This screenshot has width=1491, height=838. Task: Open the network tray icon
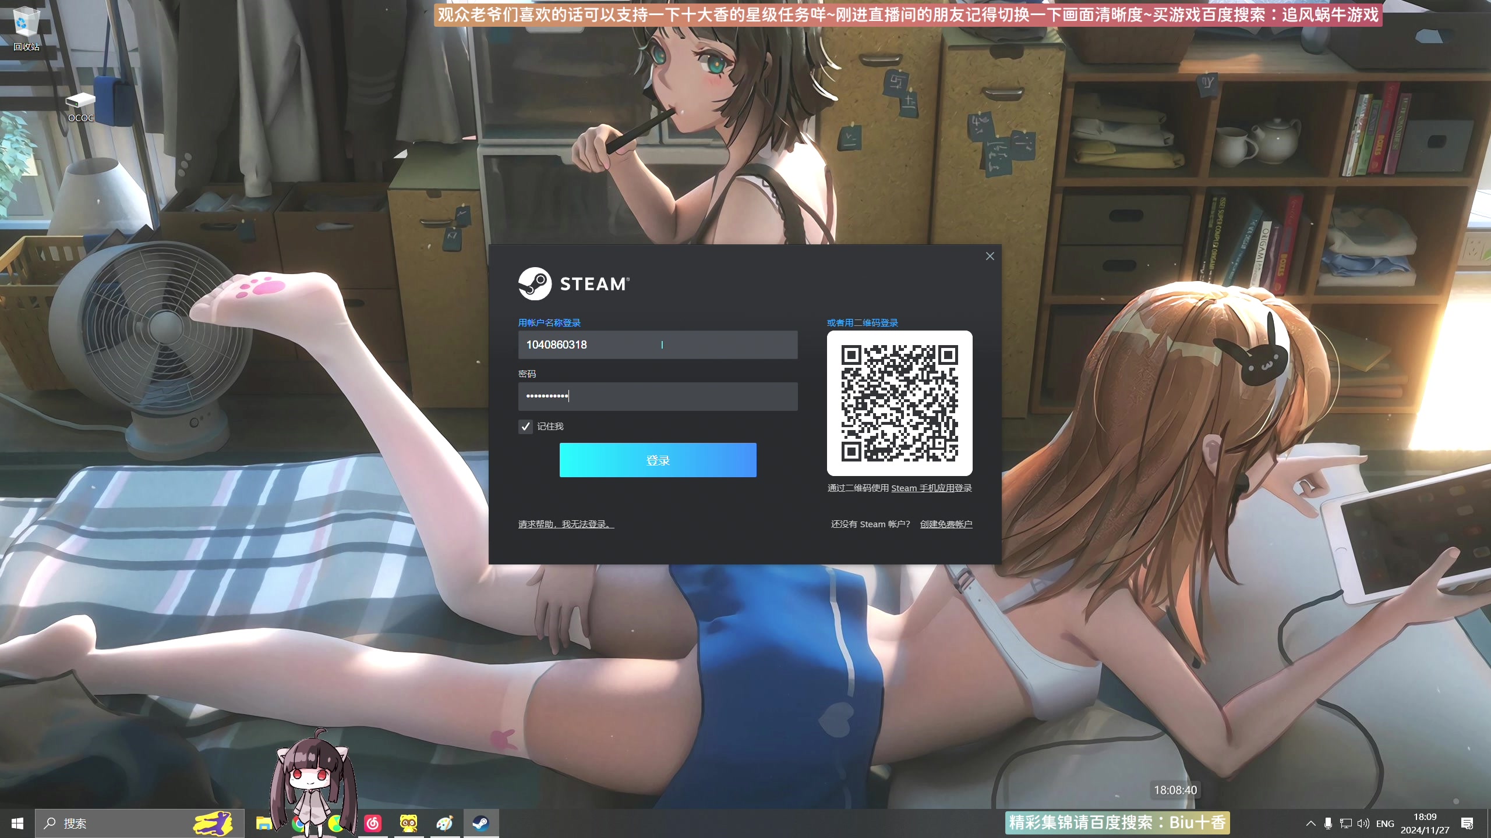(x=1345, y=823)
